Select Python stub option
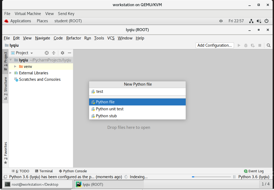The image size is (274, 190). click(137, 116)
